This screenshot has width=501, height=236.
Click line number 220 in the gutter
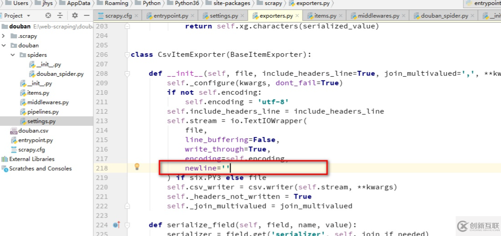pos(102,187)
